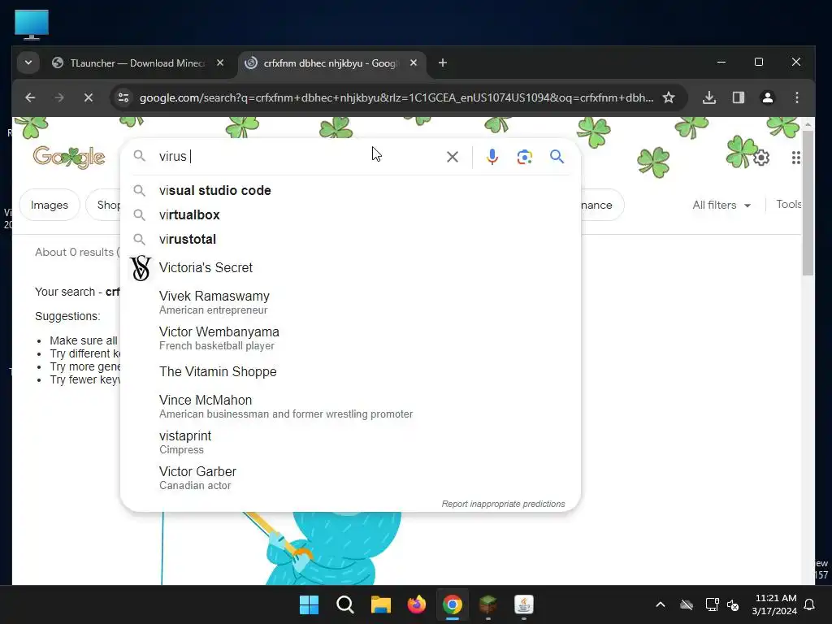The width and height of the screenshot is (832, 624).
Task: Open the Google apps grid
Action: 795,158
